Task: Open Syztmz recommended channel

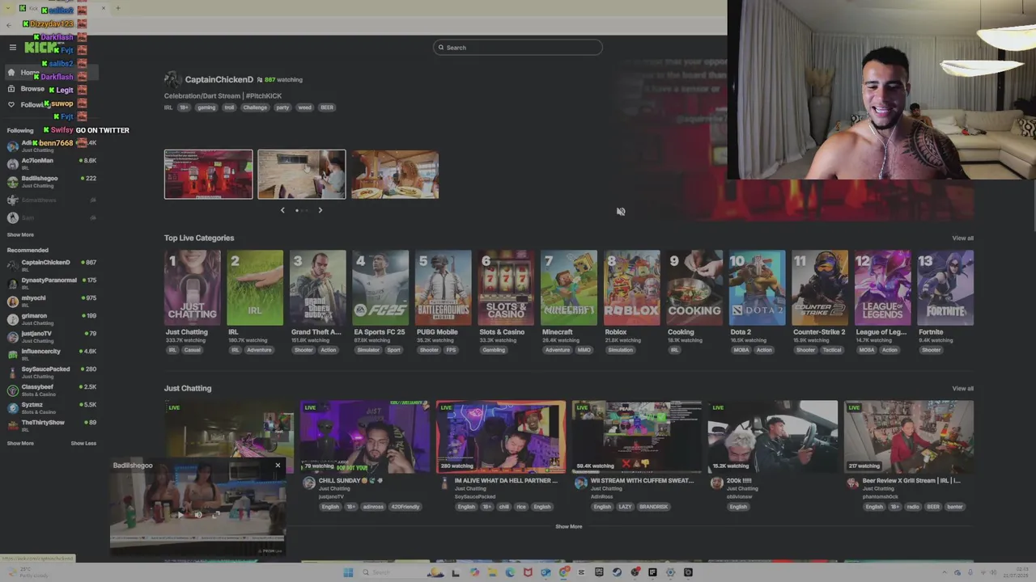Action: (51, 408)
